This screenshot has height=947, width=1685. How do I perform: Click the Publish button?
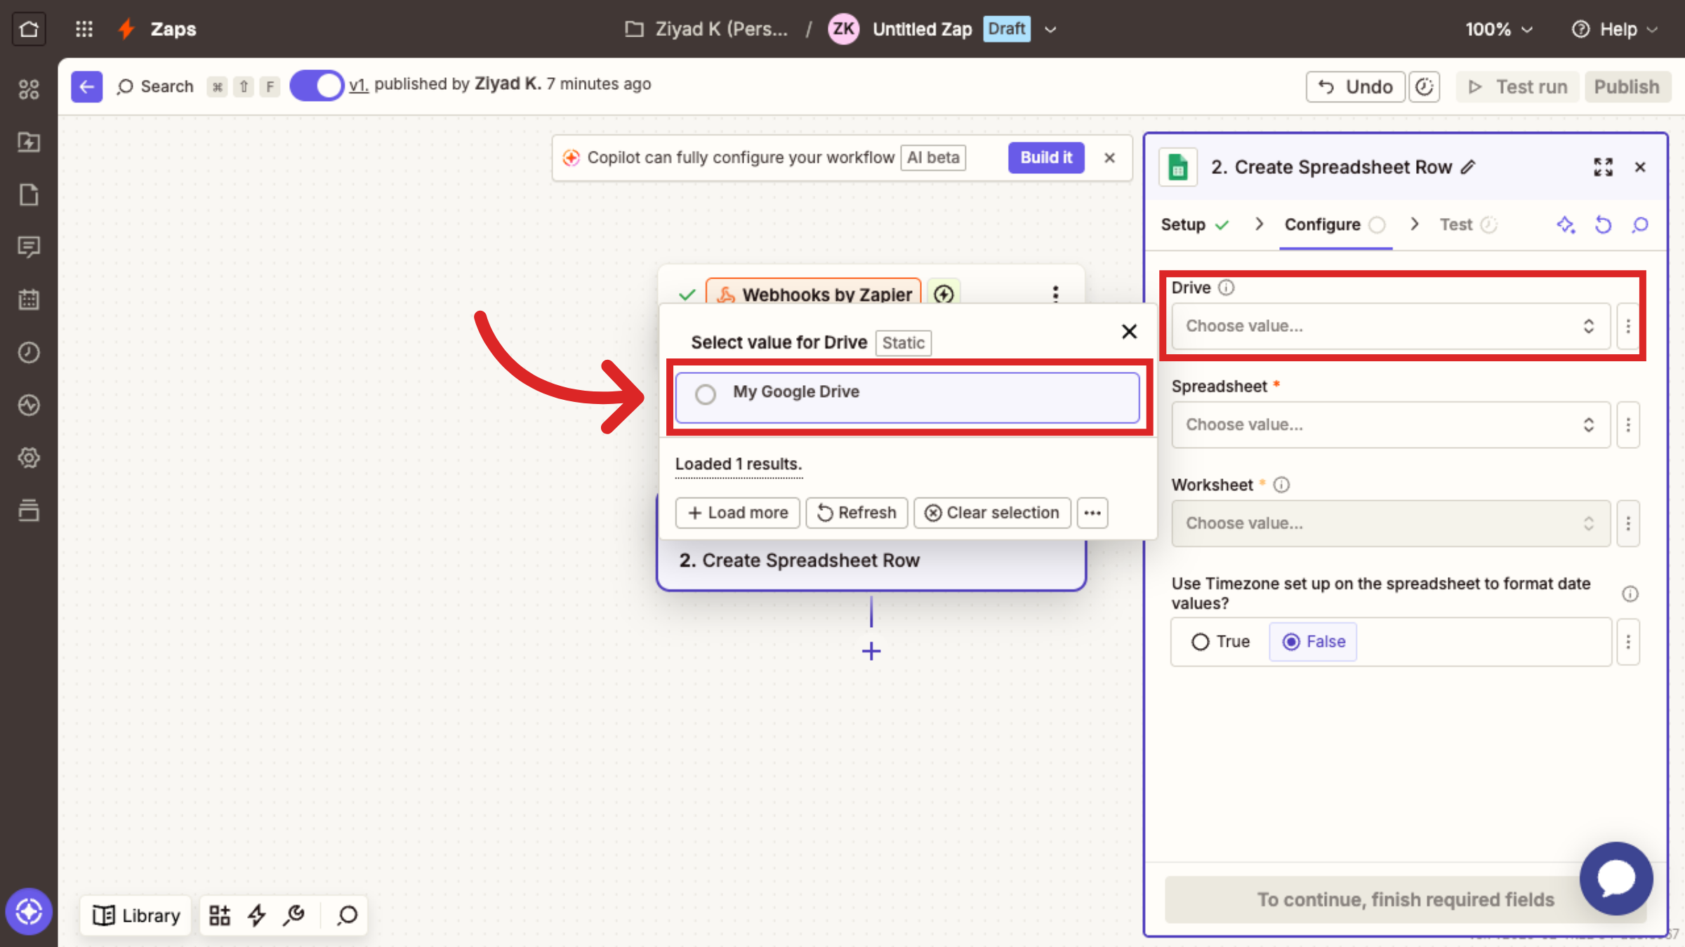(x=1627, y=86)
